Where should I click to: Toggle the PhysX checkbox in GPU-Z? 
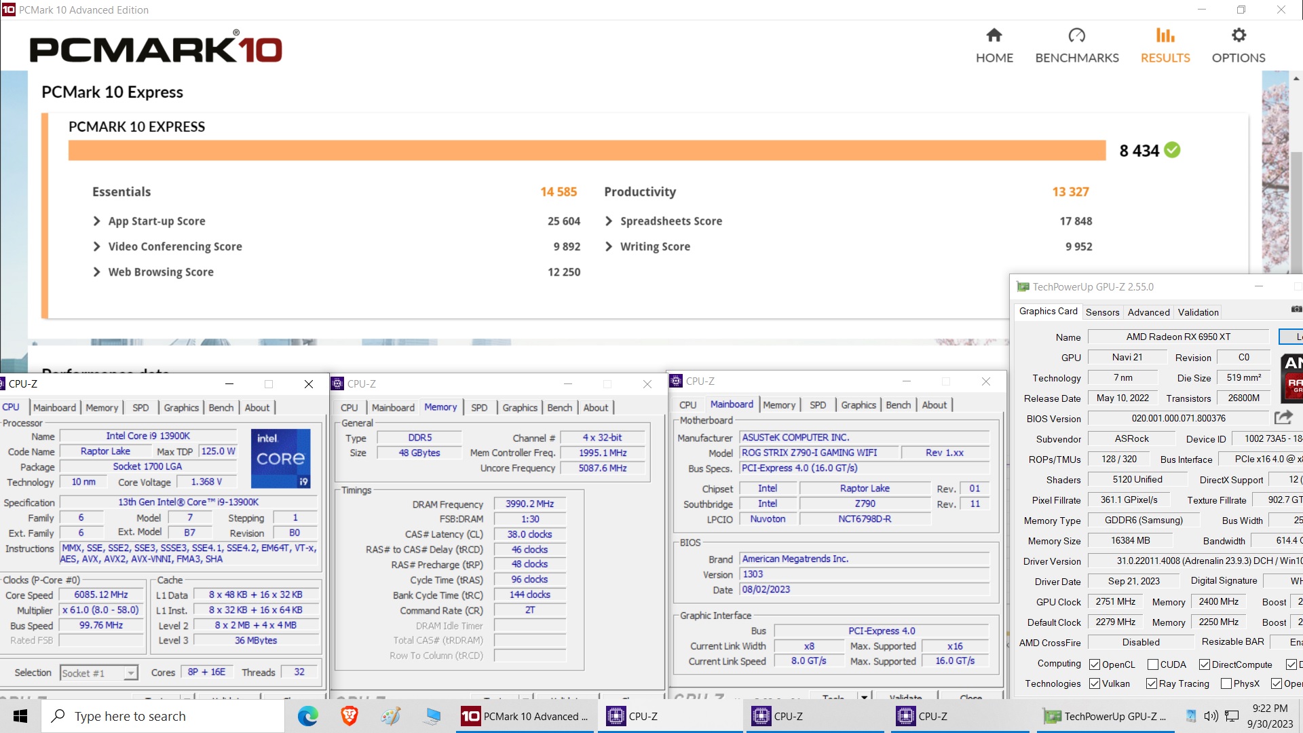[x=1226, y=683]
